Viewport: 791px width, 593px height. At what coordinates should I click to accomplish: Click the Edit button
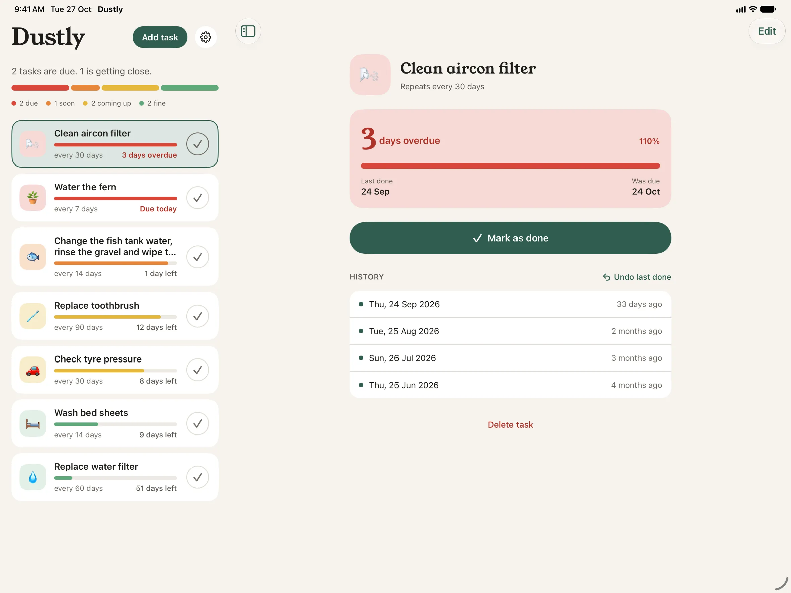coord(767,31)
